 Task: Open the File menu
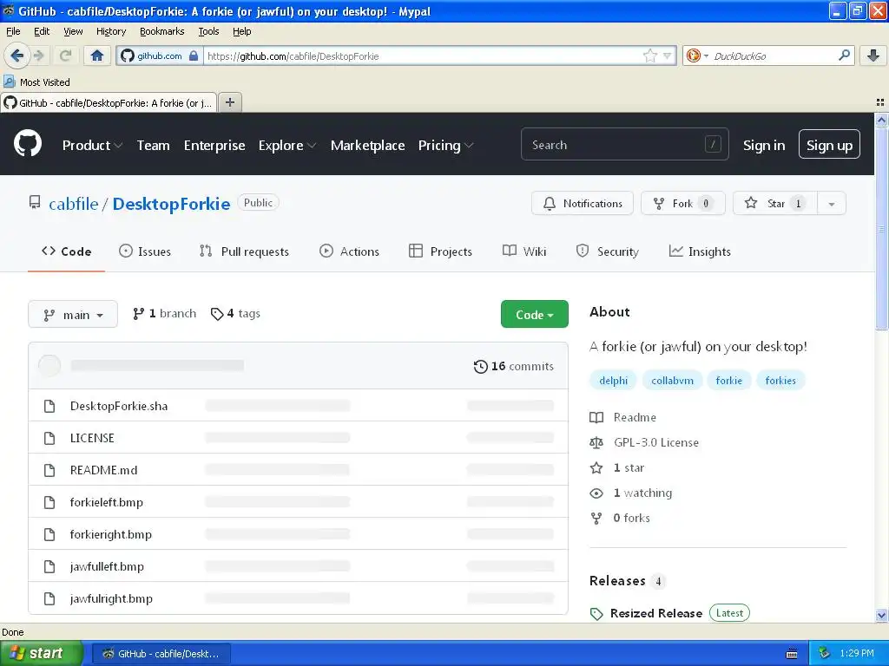tap(13, 31)
